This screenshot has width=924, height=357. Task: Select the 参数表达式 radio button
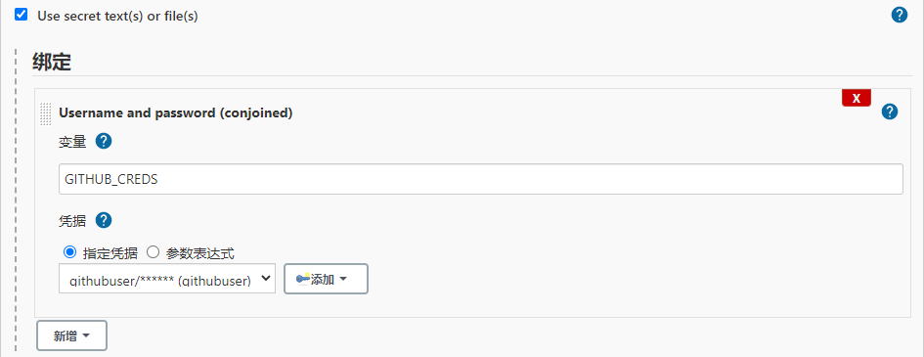tap(153, 252)
